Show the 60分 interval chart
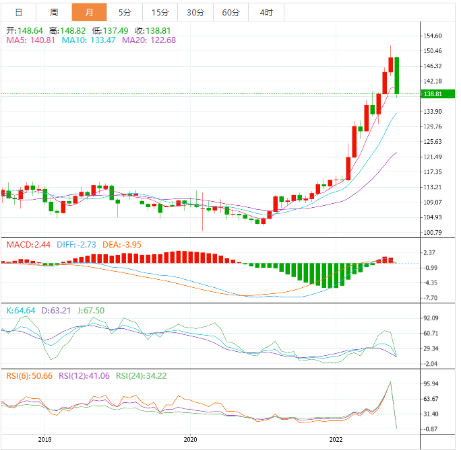 230,12
